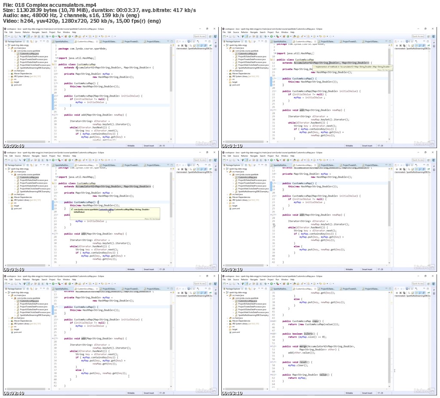This screenshot has width=440, height=398.
Task: Click the Back navigation arrow in 00:03:10 frame
Action: (324, 283)
